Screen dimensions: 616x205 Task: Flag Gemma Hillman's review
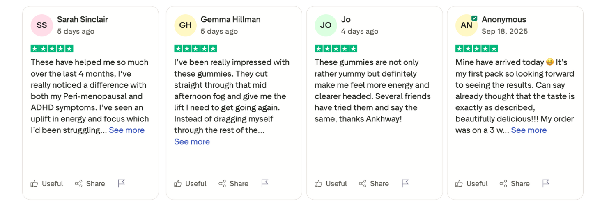[265, 184]
